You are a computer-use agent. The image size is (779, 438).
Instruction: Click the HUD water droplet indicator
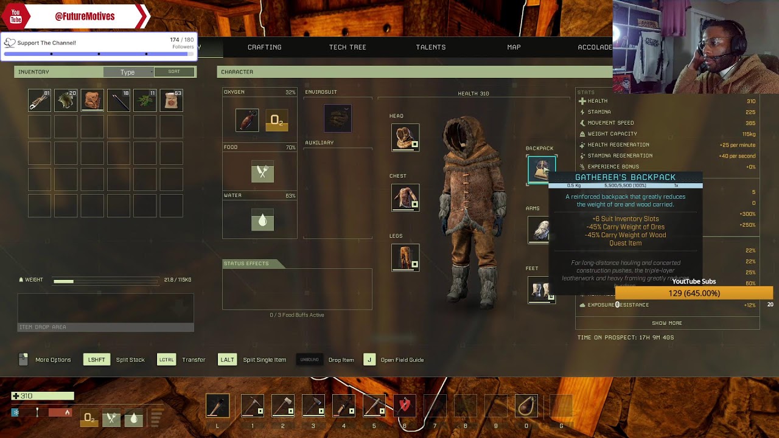[x=134, y=419]
